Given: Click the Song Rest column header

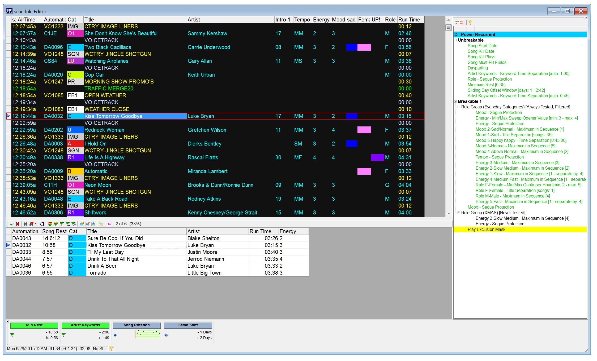Looking at the screenshot, I should (x=54, y=231).
